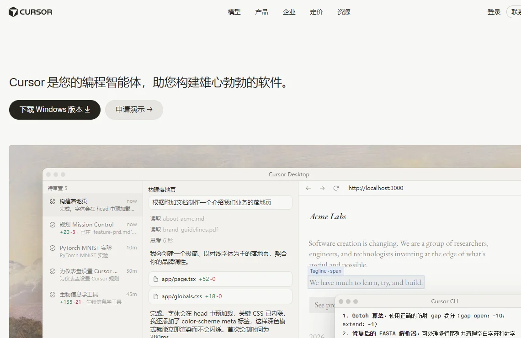
Task: Select the 构建落地页 task in sidebar
Action: tap(93, 205)
